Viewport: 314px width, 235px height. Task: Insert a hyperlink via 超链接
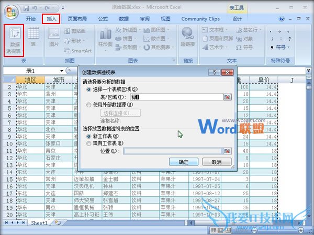pos(188,37)
